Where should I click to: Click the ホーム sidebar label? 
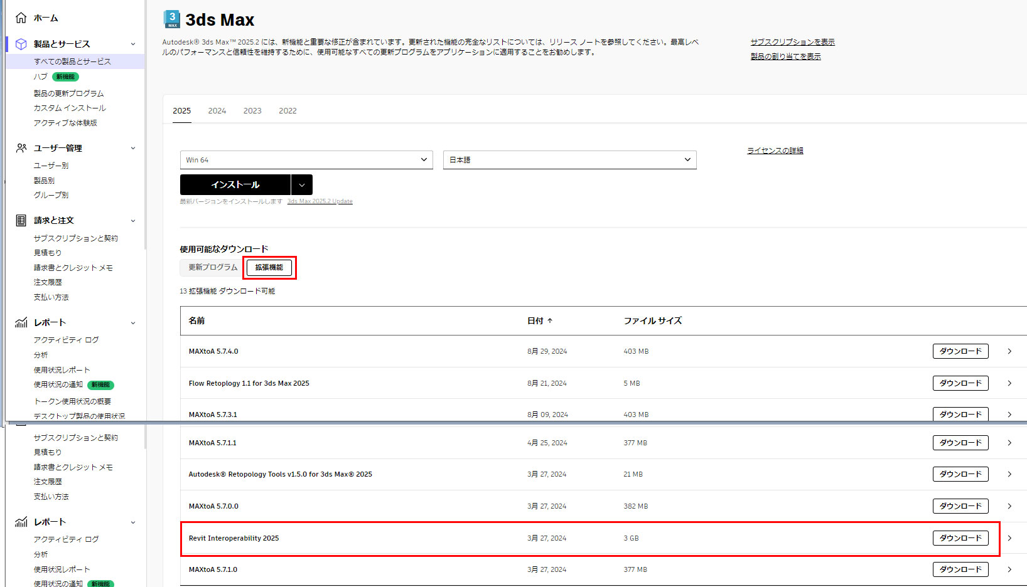point(46,18)
